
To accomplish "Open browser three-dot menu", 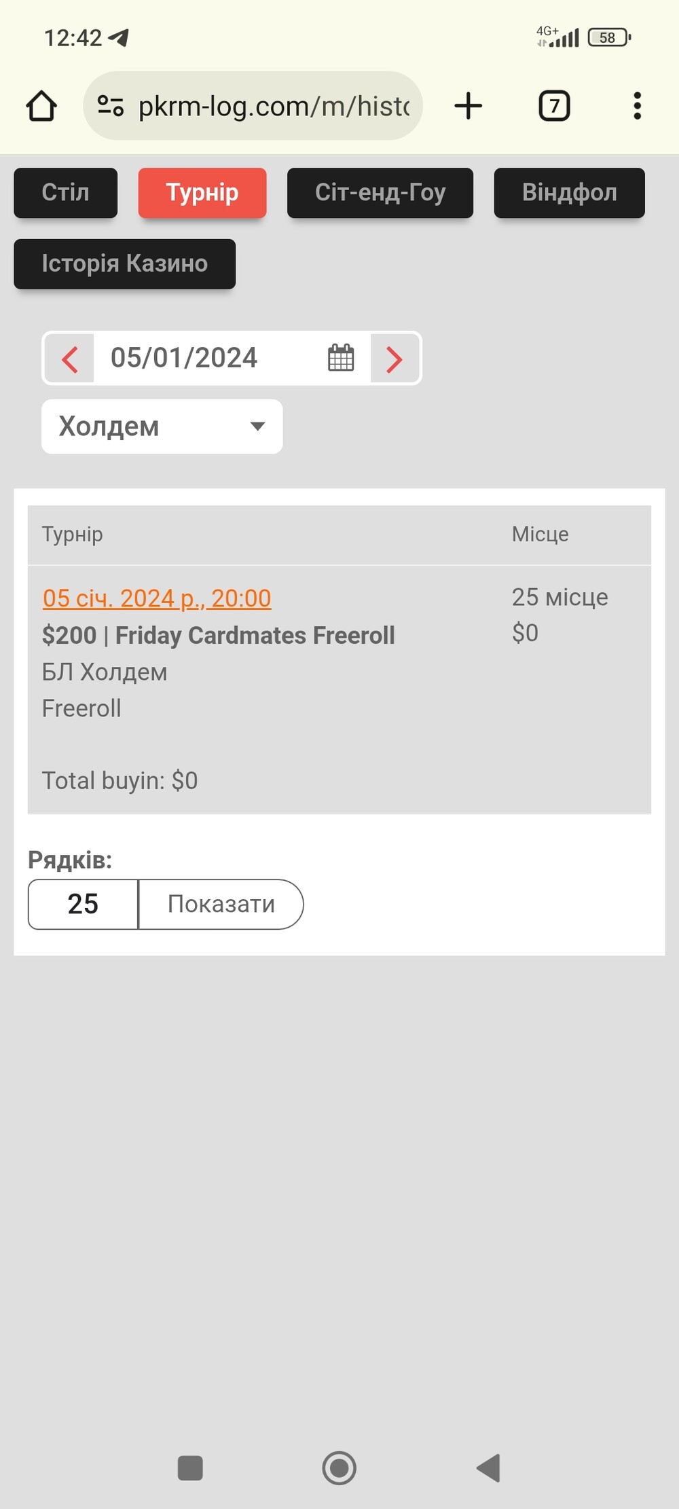I will (x=637, y=106).
